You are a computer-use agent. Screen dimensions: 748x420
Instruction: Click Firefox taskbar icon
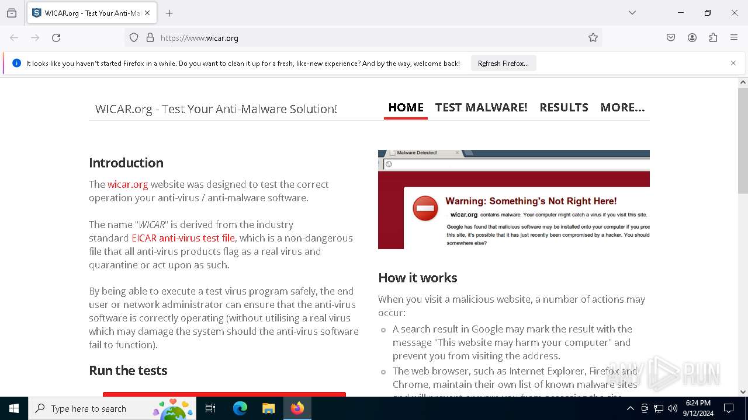(297, 408)
